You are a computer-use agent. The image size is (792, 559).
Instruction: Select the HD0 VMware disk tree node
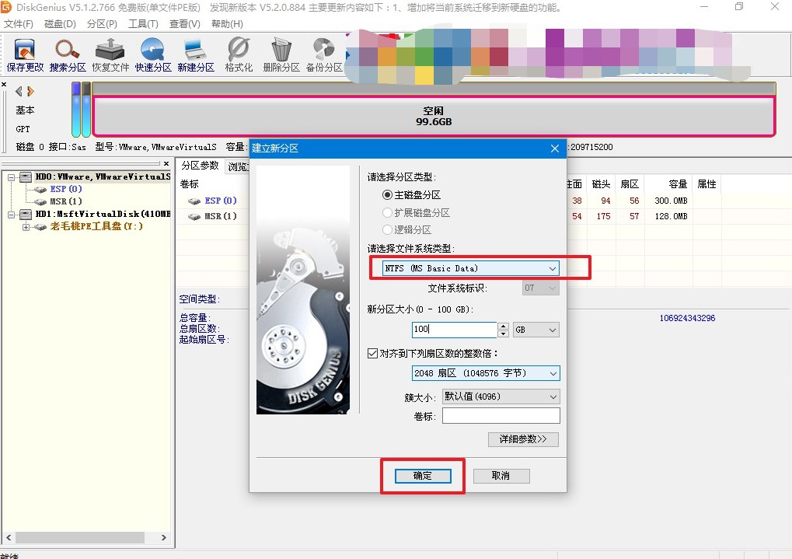(x=103, y=176)
